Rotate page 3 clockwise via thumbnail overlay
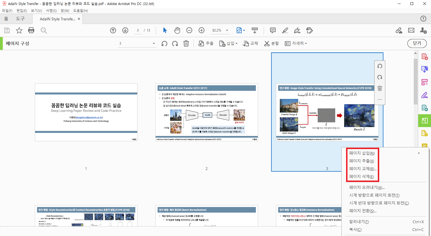Viewport: 431px width, 236px height. tap(380, 77)
